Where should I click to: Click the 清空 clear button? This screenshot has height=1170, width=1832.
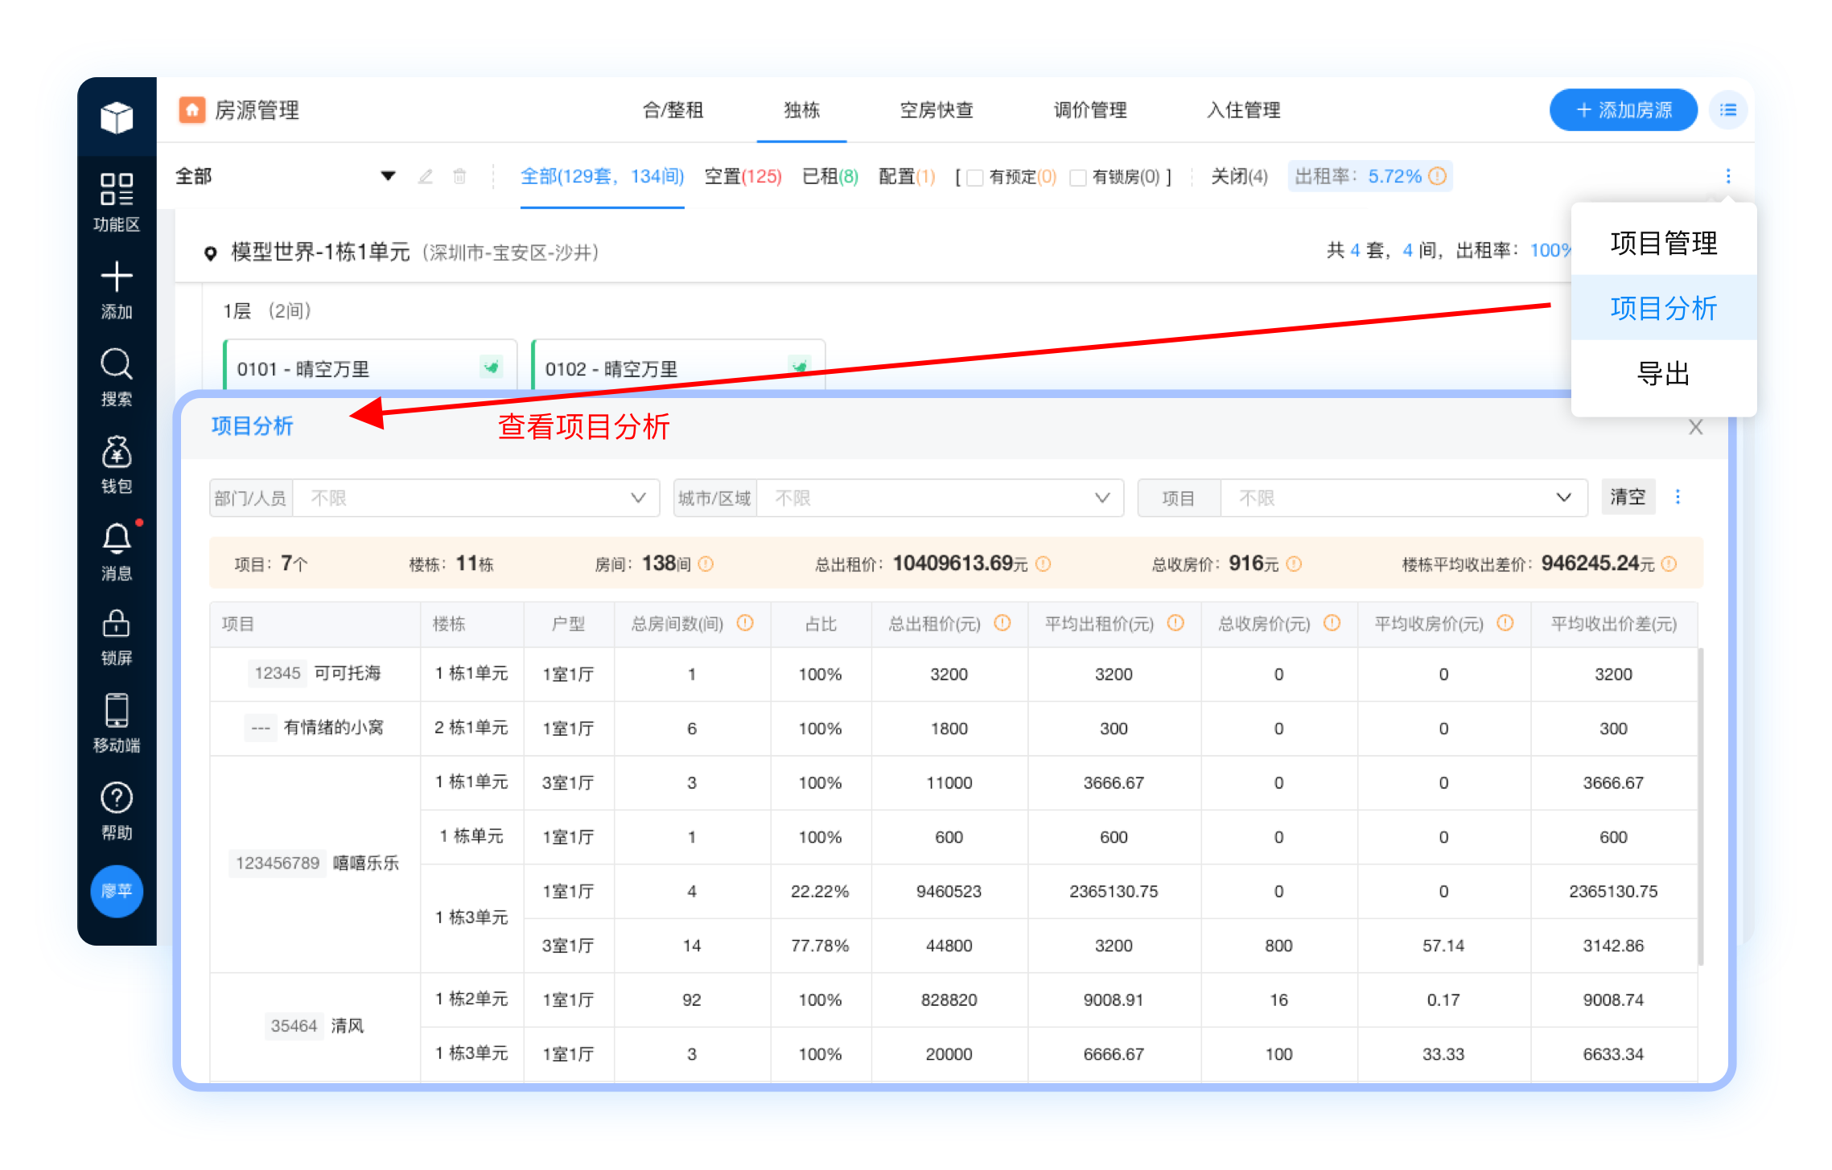(x=1628, y=497)
